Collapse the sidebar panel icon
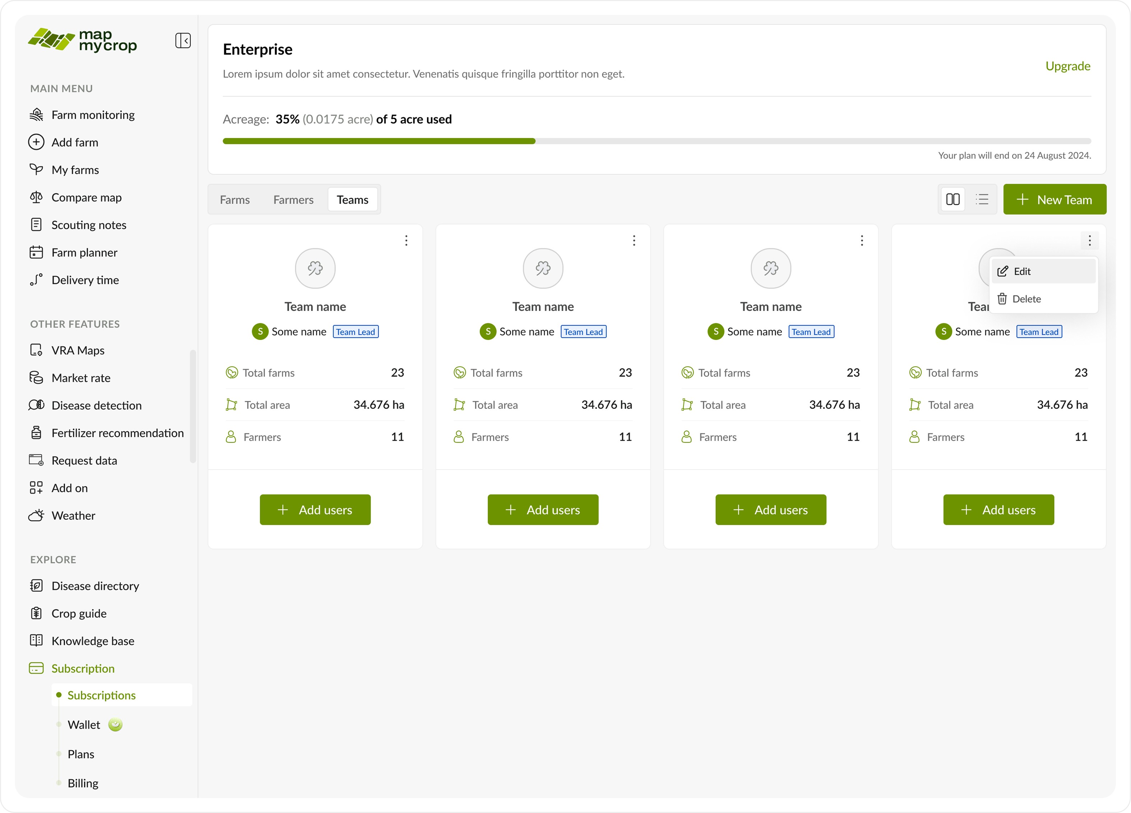This screenshot has height=813, width=1131. 182,40
